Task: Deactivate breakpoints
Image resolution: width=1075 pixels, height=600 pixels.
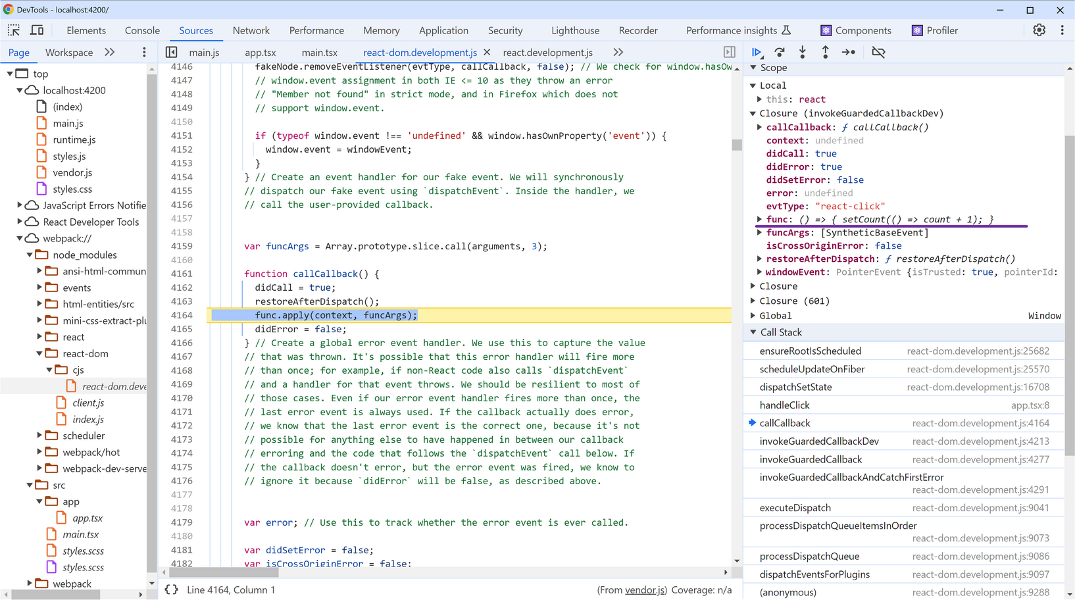Action: coord(878,52)
